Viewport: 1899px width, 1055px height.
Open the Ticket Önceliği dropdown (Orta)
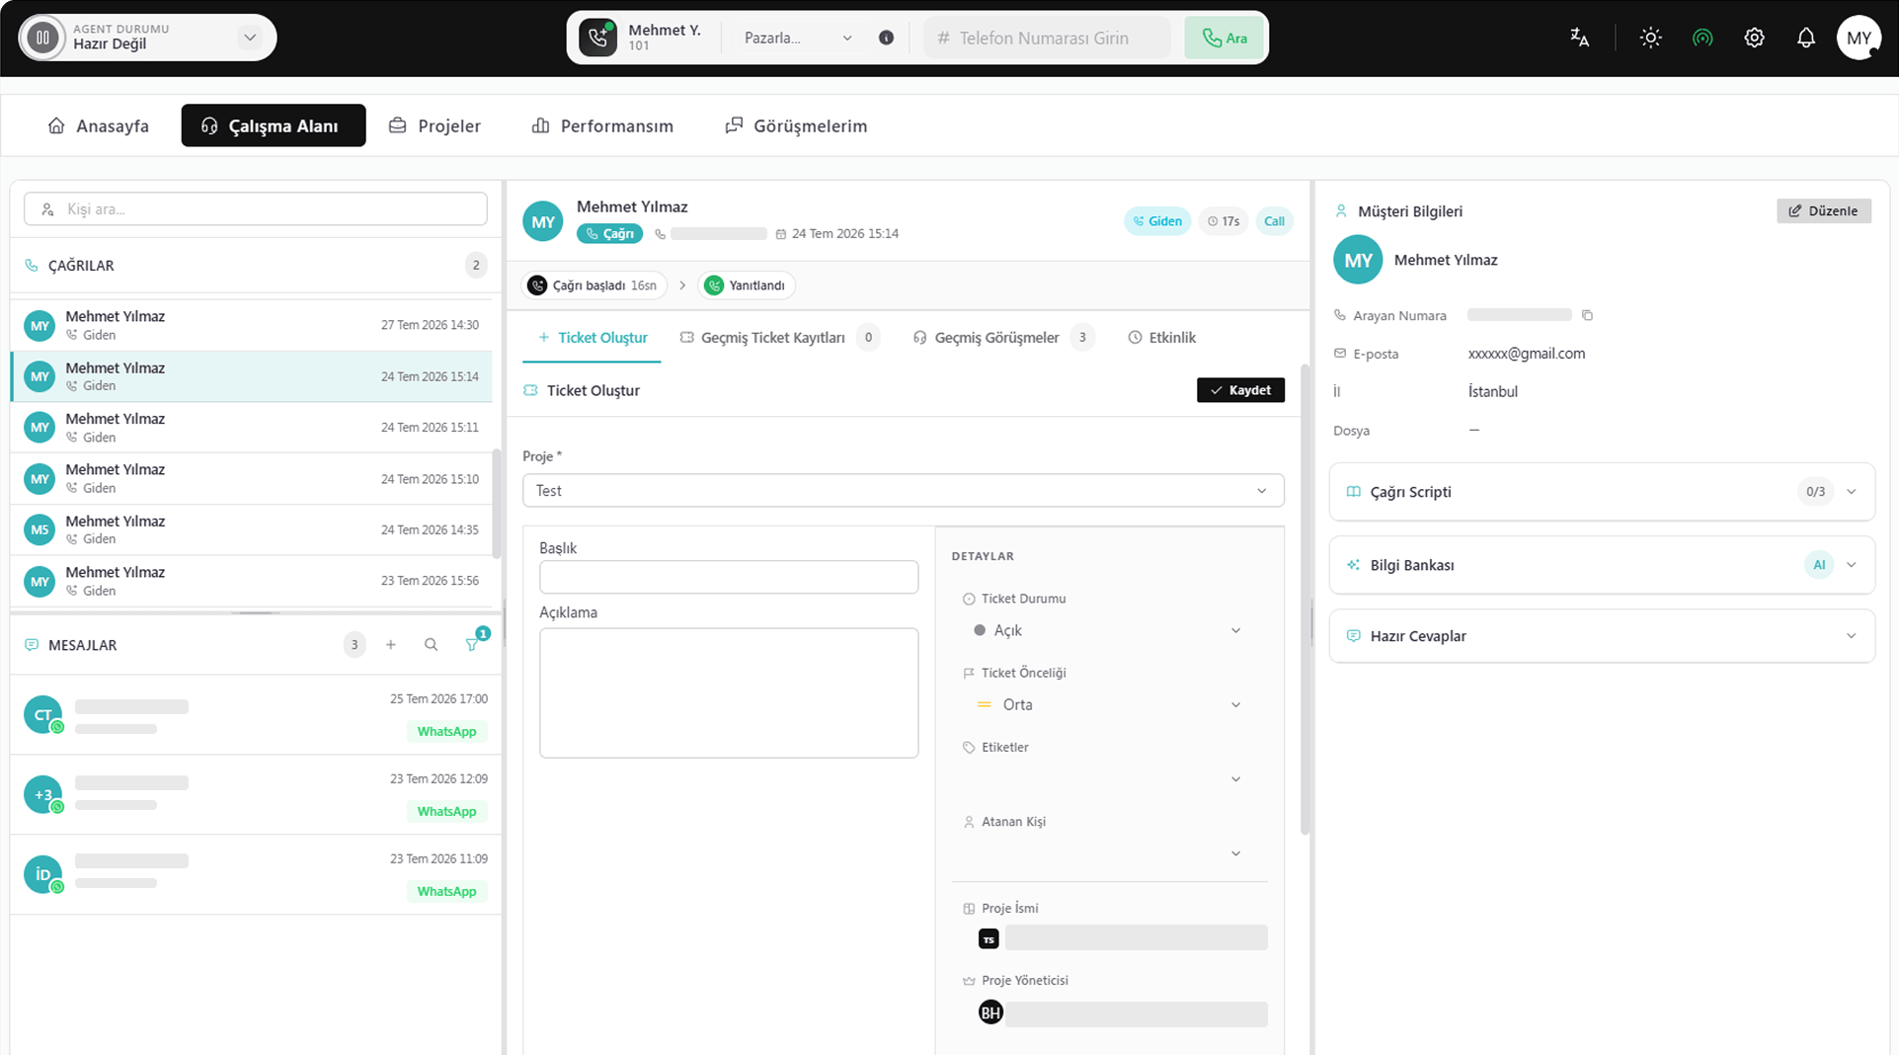[1107, 704]
